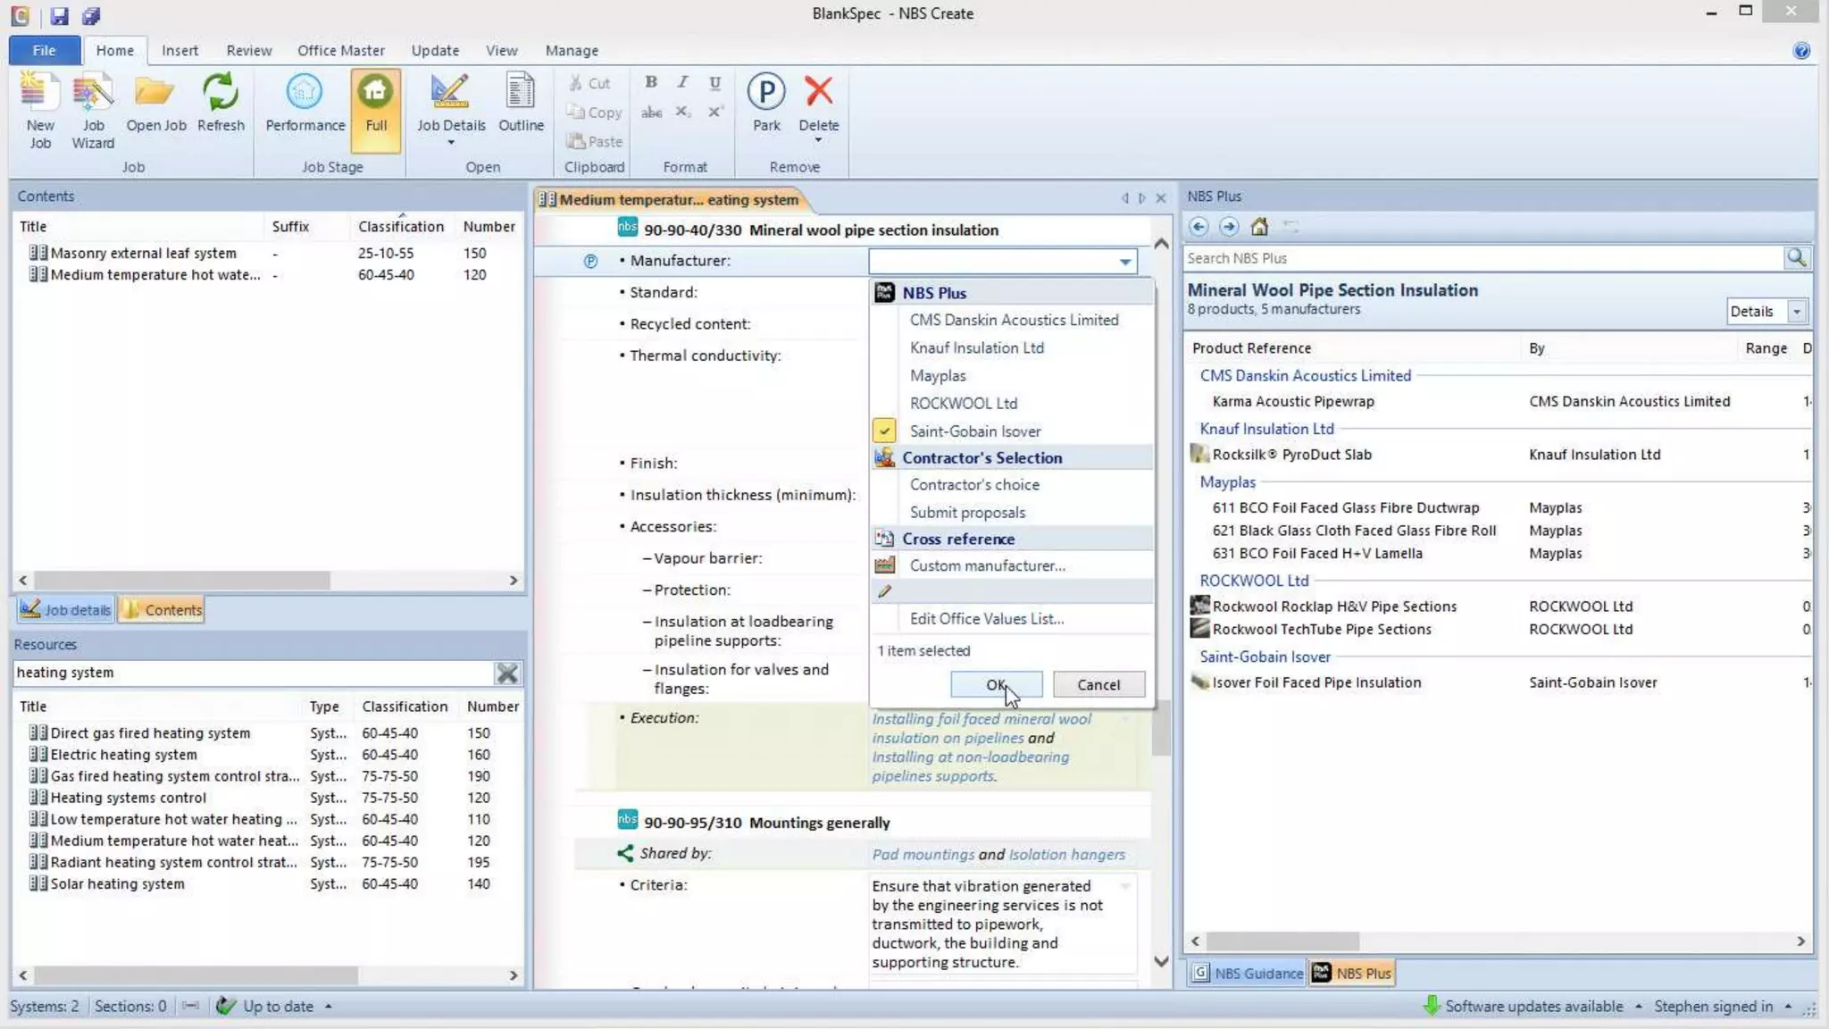The image size is (1829, 1029).
Task: Click the NBS Plus home icon
Action: tap(1259, 227)
